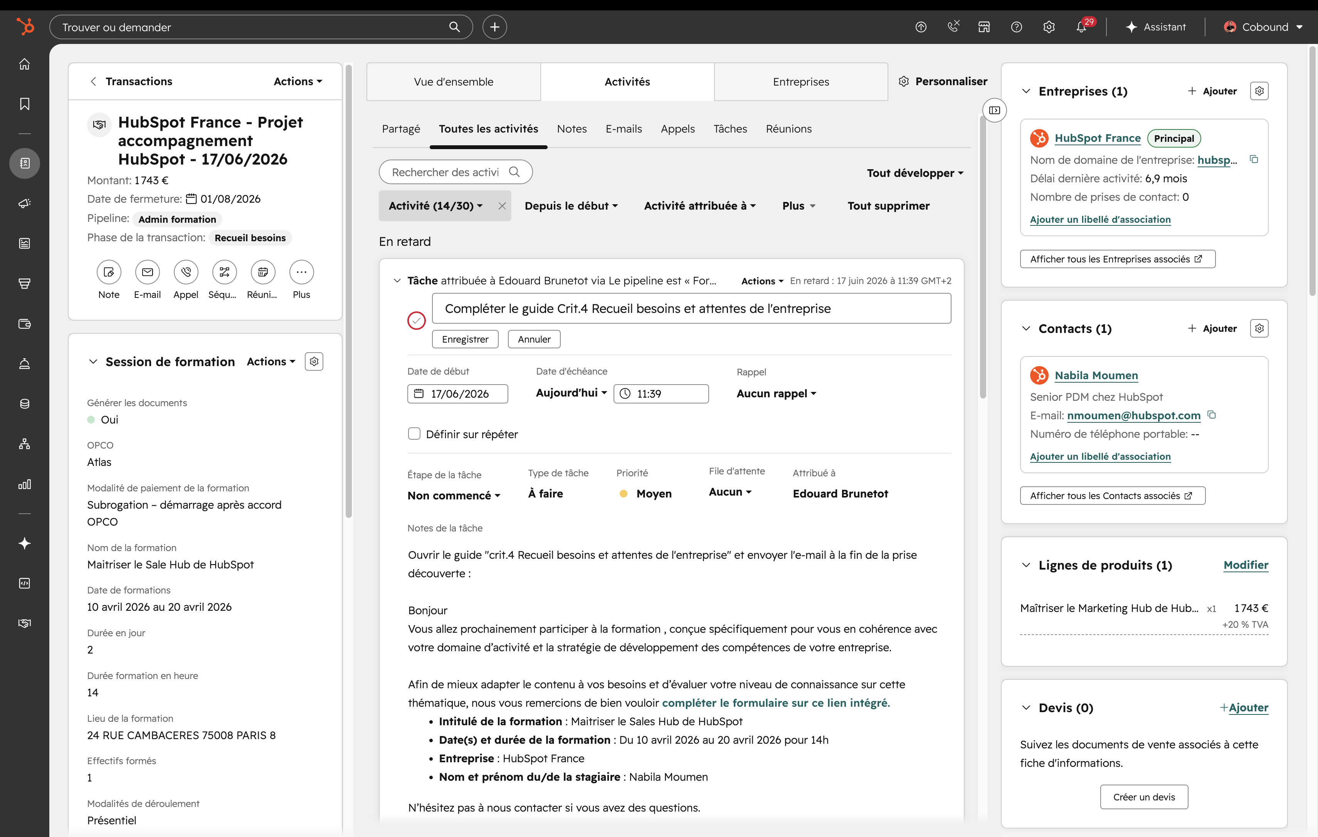The image size is (1318, 837).
Task: Collapse the Contacts (1) card
Action: 1026,328
